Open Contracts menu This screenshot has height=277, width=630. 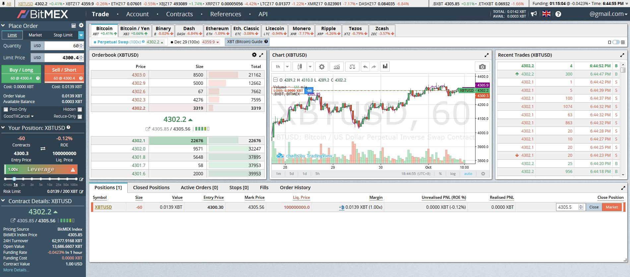tap(179, 14)
